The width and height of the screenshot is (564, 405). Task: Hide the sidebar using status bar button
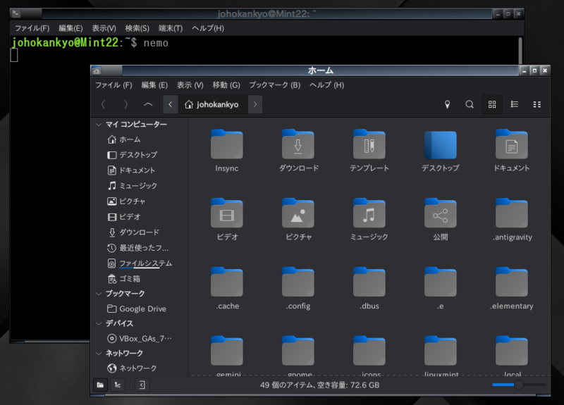click(142, 385)
